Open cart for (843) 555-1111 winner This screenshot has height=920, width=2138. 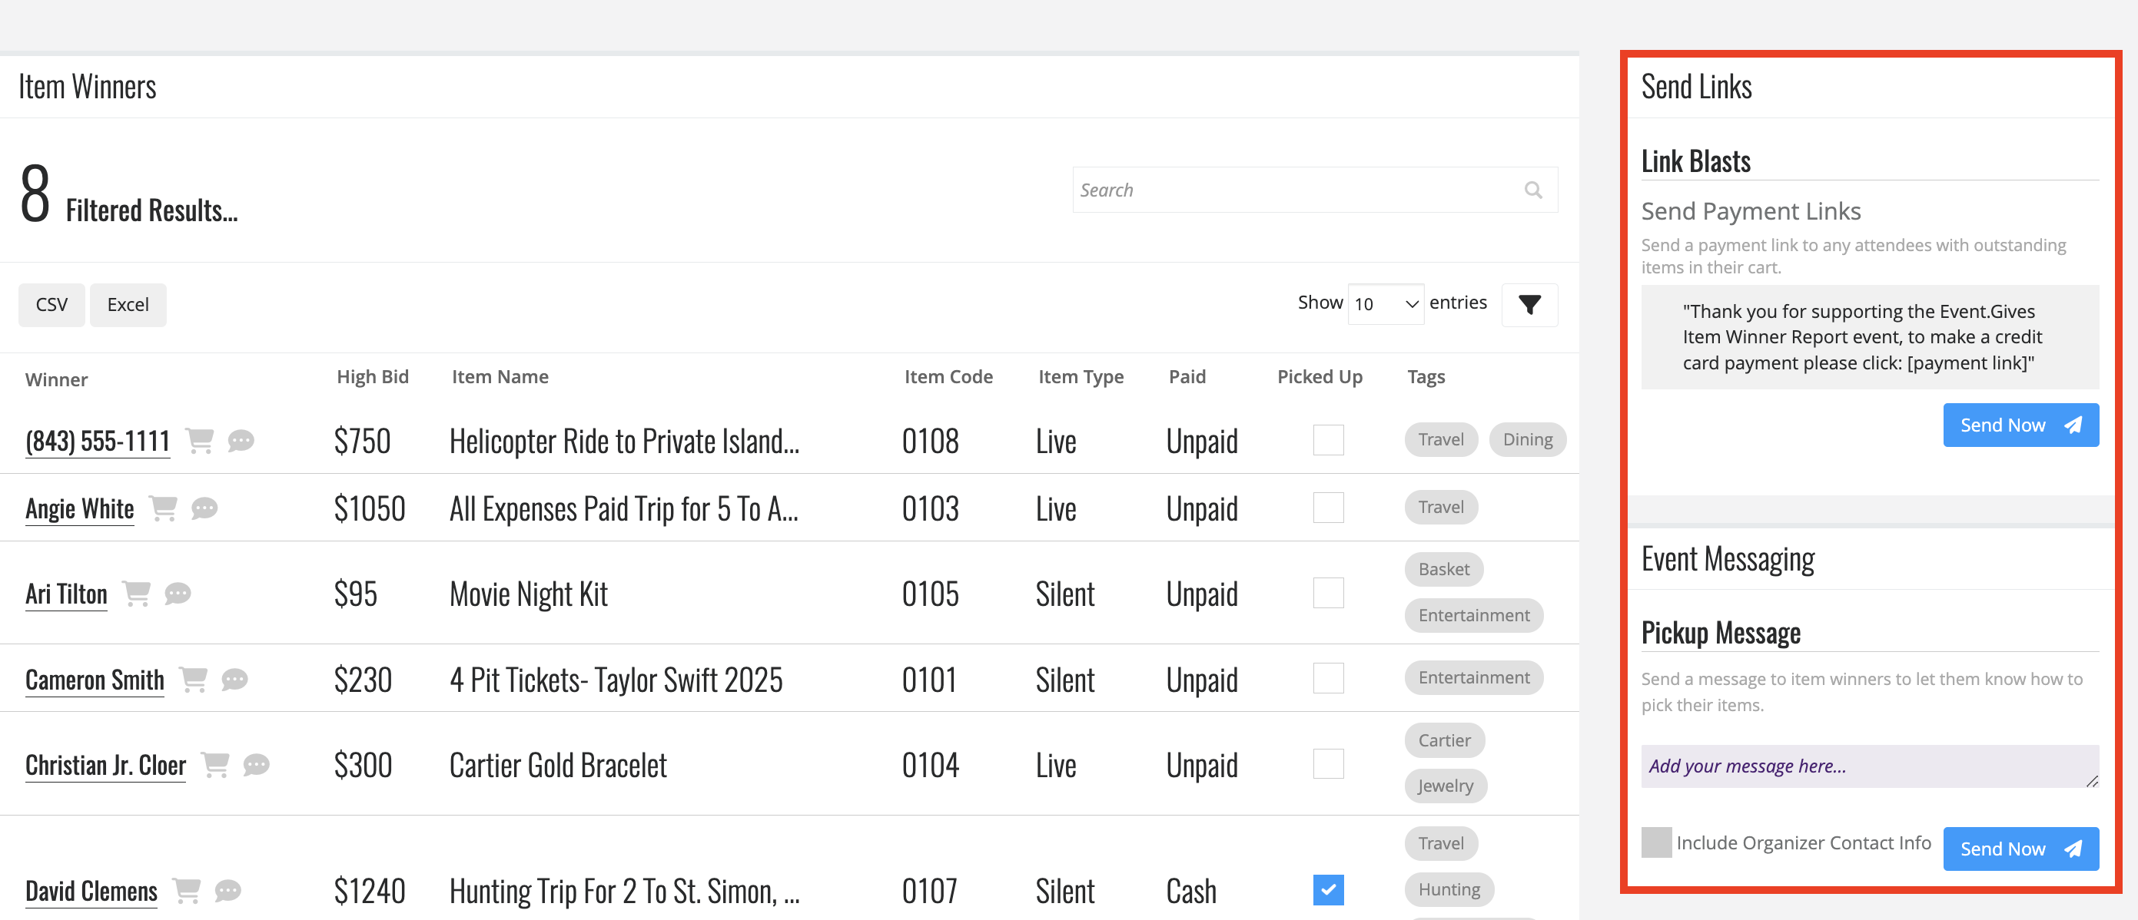pos(199,441)
